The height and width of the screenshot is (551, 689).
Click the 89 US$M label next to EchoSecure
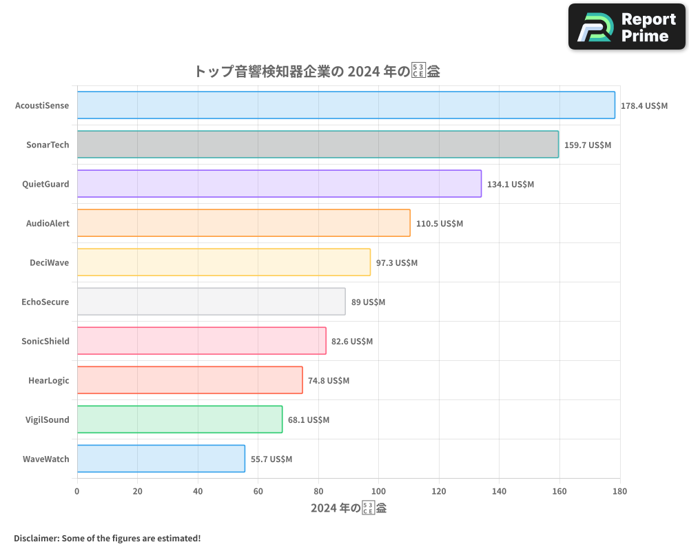[x=367, y=302]
